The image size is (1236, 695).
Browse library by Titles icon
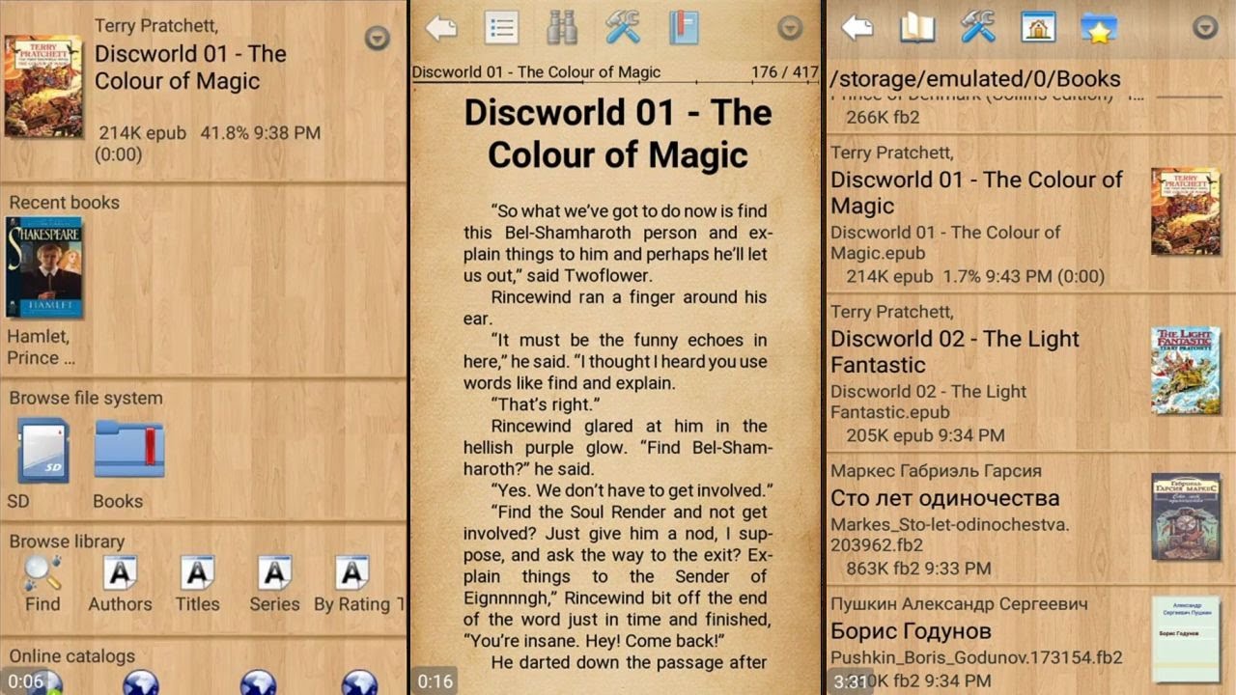[197, 573]
